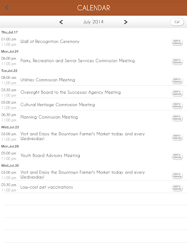Add Low-cost pet vaccinations to calendar

coord(177,188)
